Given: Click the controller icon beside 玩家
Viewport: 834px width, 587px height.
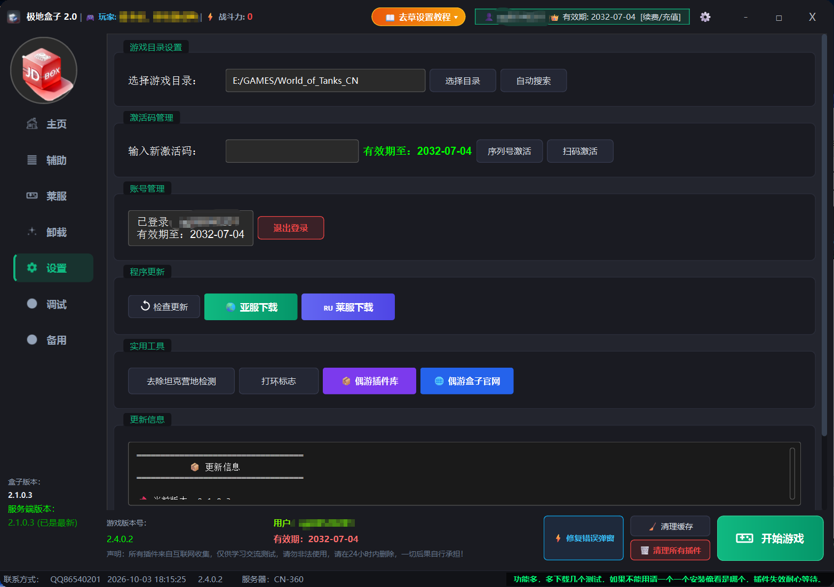Looking at the screenshot, I should [90, 17].
